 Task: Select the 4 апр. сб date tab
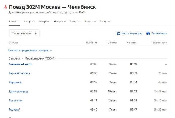29,21
